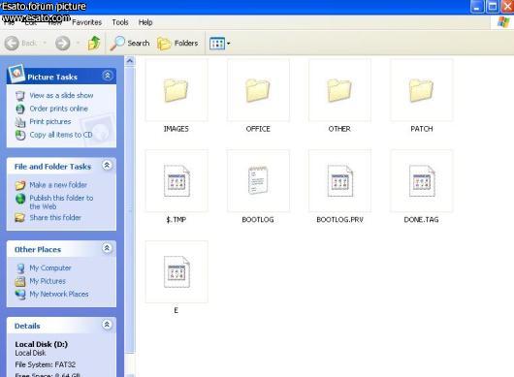Go to My Computer

click(50, 267)
